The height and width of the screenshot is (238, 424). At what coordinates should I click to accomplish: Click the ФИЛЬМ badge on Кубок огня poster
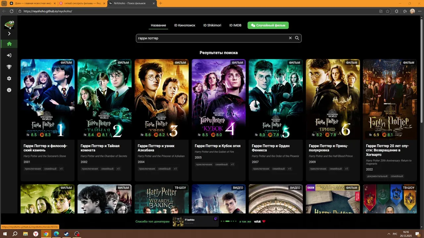[237, 62]
